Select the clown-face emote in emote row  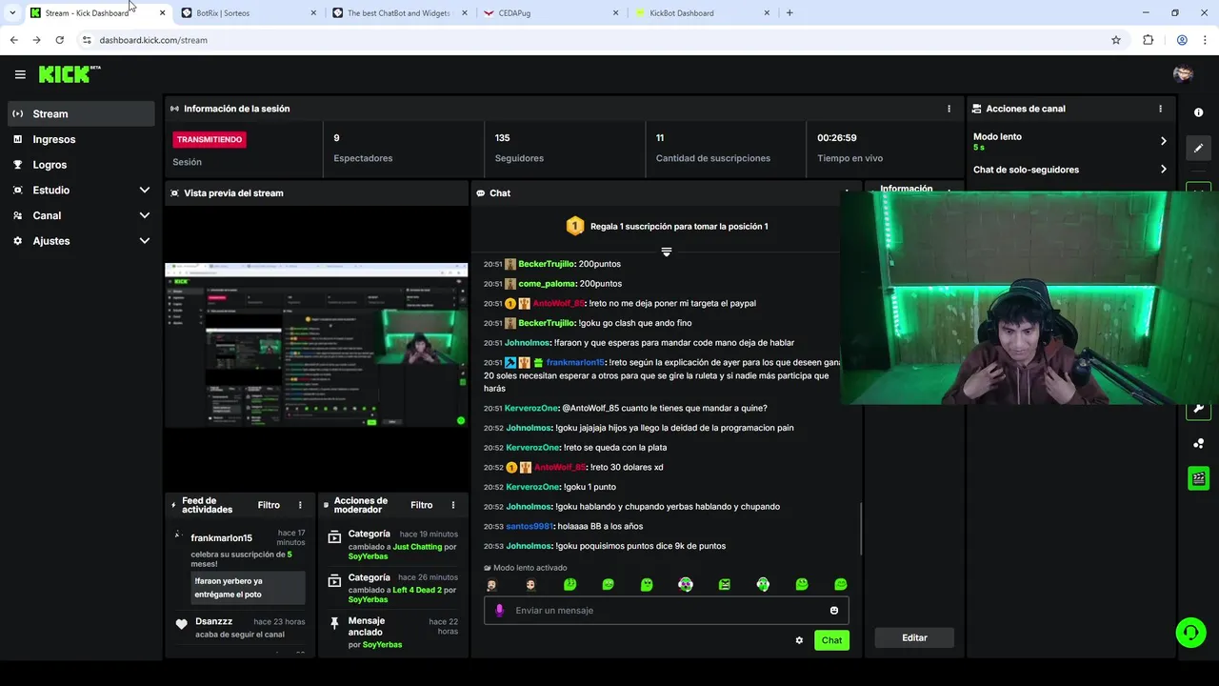coord(686,584)
